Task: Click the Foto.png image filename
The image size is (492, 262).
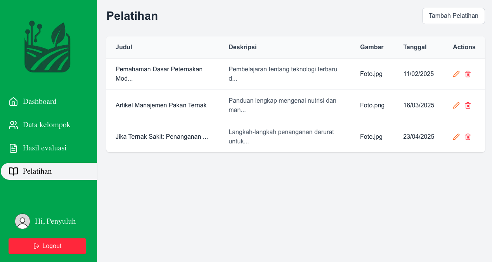Action: [372, 105]
